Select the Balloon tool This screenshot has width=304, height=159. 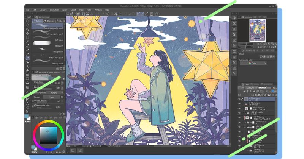click(x=27, y=108)
